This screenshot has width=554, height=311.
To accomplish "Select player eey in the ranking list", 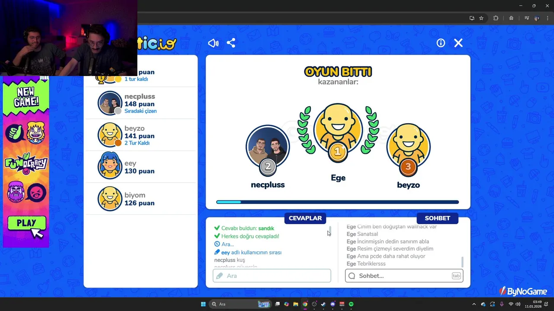I will [x=141, y=167].
